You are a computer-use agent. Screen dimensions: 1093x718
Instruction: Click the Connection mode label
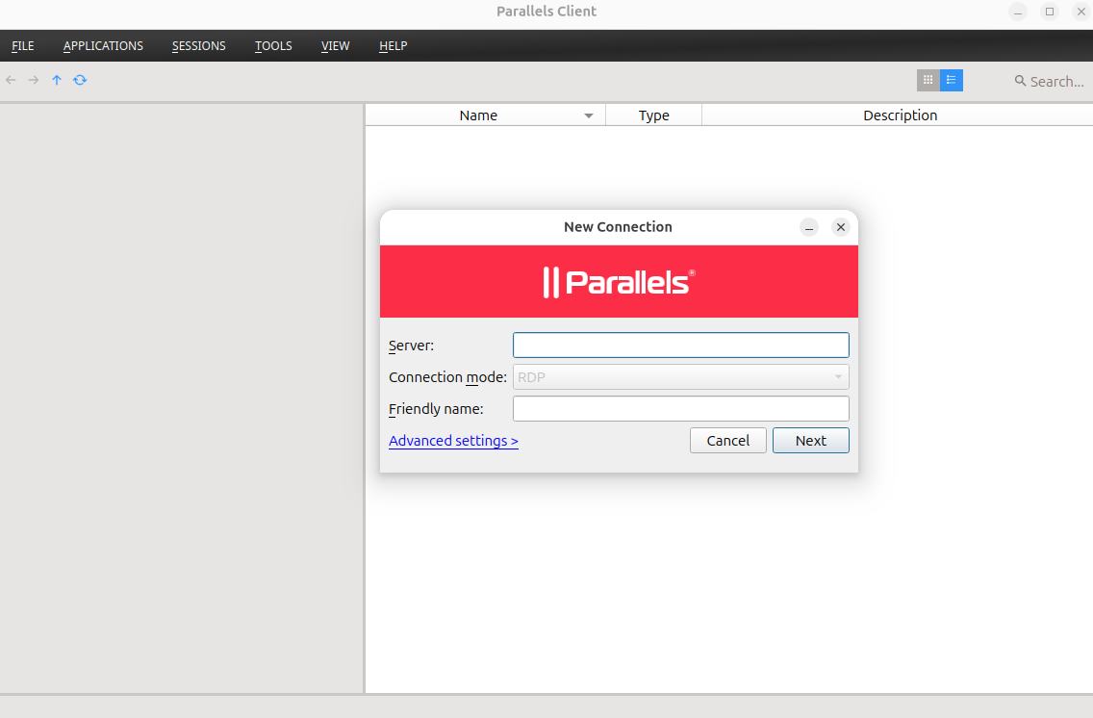pyautogui.click(x=447, y=377)
